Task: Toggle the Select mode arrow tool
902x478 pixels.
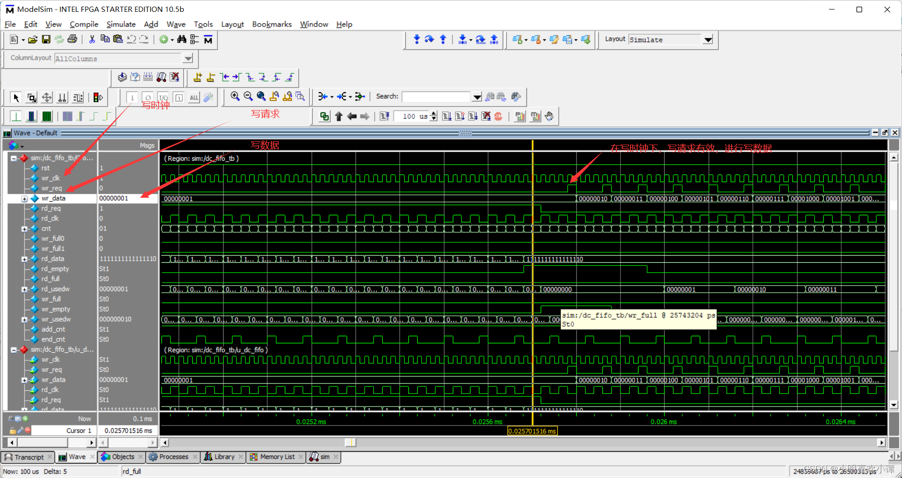Action: 15,97
